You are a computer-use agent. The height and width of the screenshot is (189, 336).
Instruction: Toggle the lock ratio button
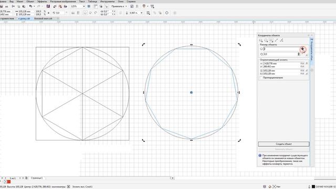click(48, 13)
